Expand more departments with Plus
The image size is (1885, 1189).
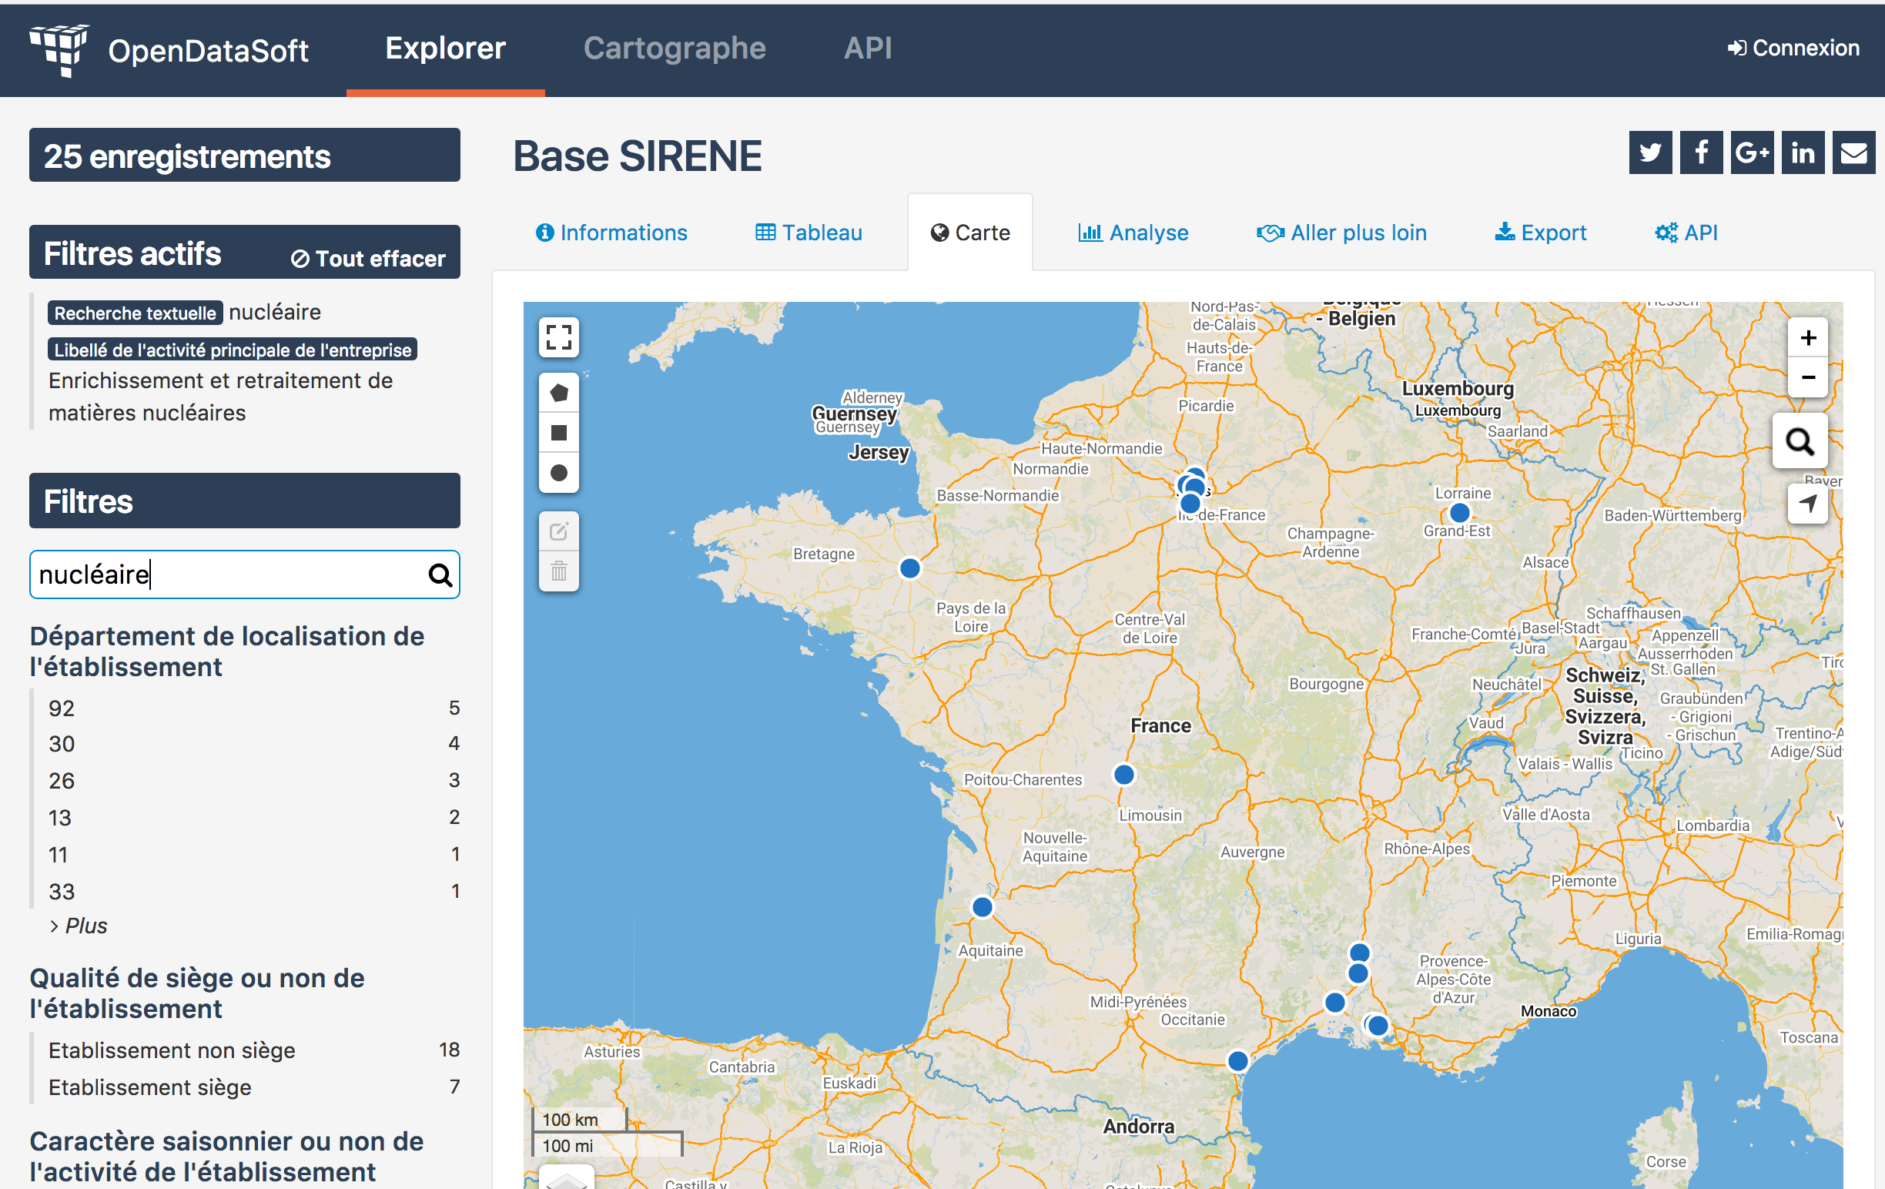(79, 925)
